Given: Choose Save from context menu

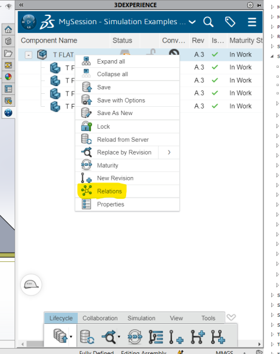Looking at the screenshot, I should [127, 87].
